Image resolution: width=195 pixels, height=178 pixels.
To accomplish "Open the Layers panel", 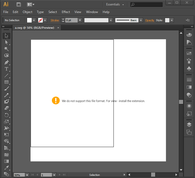I will coord(189,125).
